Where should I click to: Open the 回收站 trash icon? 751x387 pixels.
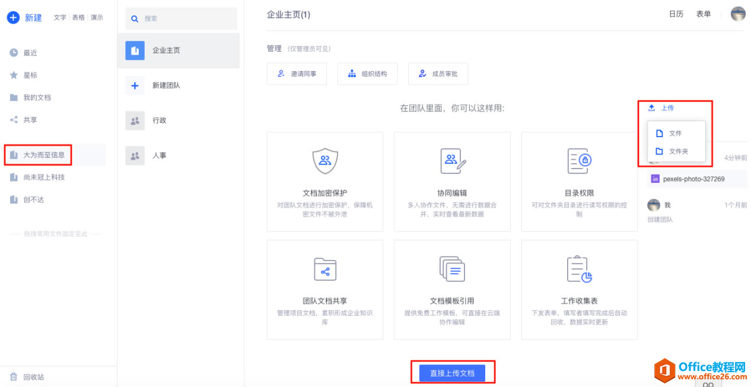click(x=14, y=377)
